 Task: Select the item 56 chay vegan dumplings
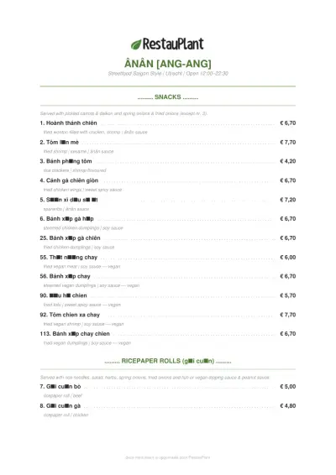coord(65,276)
